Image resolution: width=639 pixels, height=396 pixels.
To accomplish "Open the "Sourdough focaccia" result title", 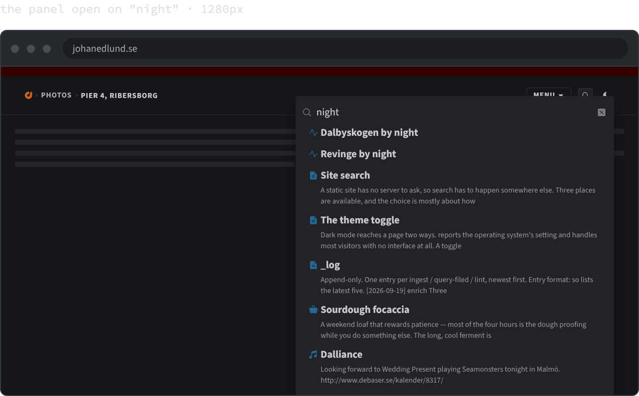I will [365, 310].
